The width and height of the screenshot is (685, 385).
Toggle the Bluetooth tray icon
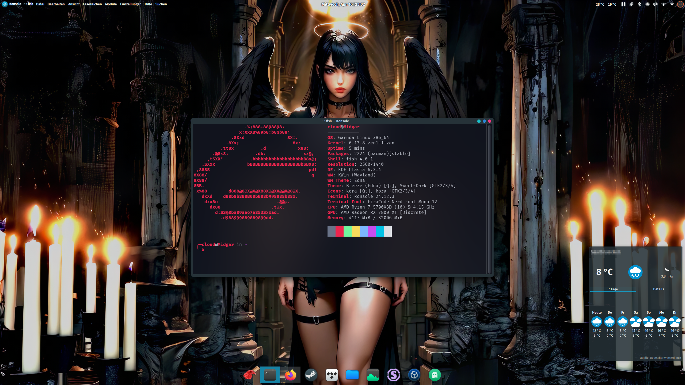pyautogui.click(x=639, y=4)
